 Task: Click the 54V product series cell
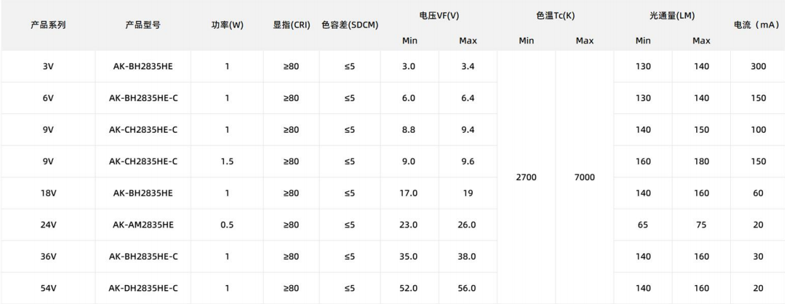click(49, 288)
